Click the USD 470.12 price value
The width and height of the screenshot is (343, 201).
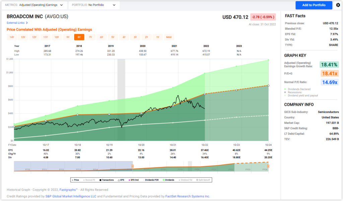click(235, 17)
